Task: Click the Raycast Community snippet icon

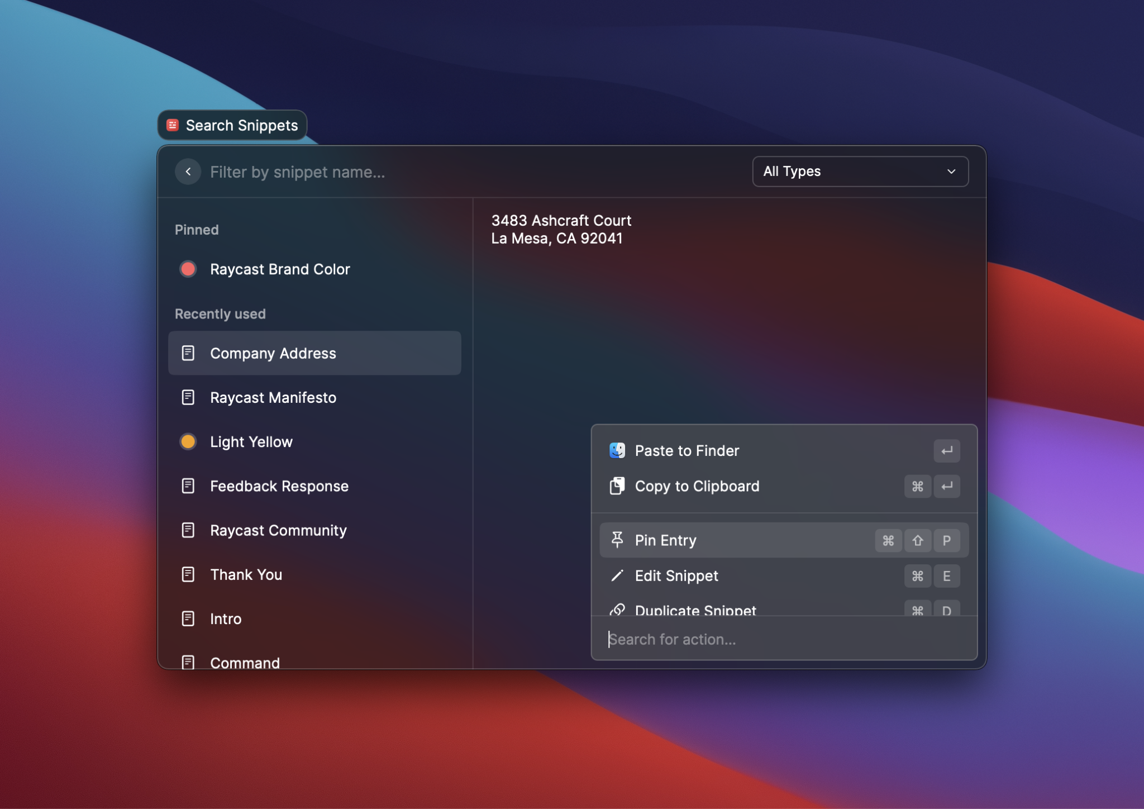Action: (x=188, y=530)
